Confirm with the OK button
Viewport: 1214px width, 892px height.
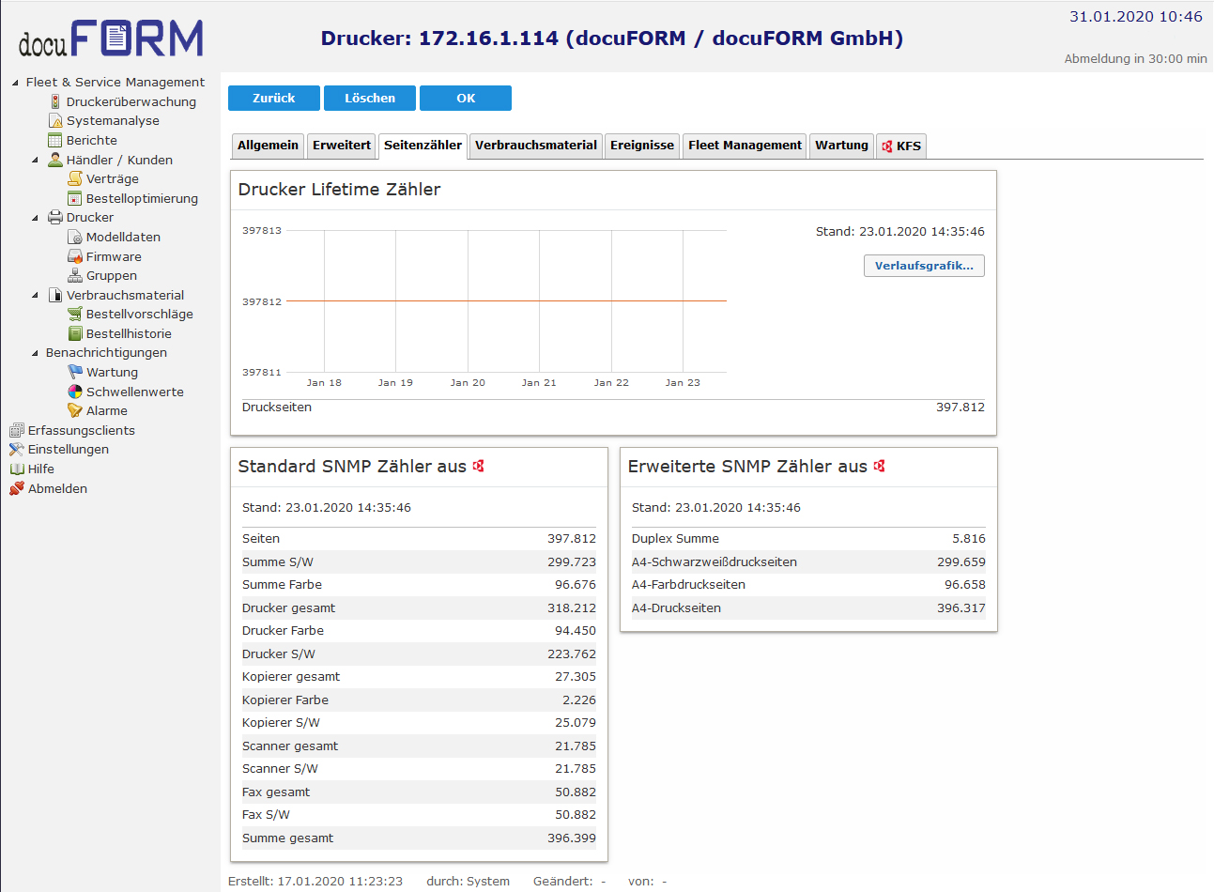point(466,98)
